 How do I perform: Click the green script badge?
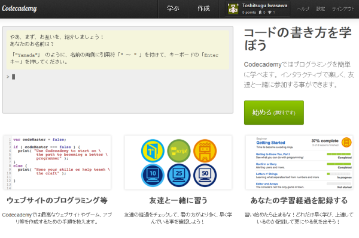(179, 151)
